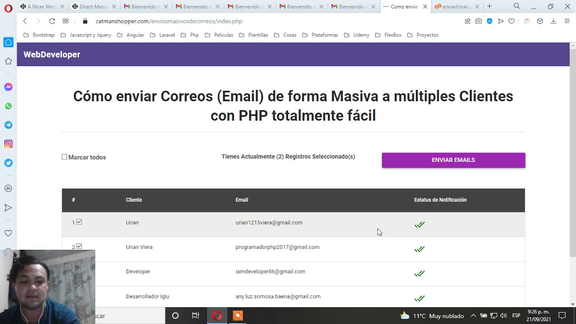Click the WebDeveloper brand link
Image resolution: width=576 pixels, height=324 pixels.
point(52,54)
